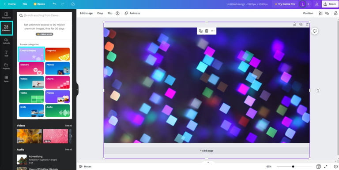339x170 pixels.
Task: Open the Tables category
Action: point(31,96)
